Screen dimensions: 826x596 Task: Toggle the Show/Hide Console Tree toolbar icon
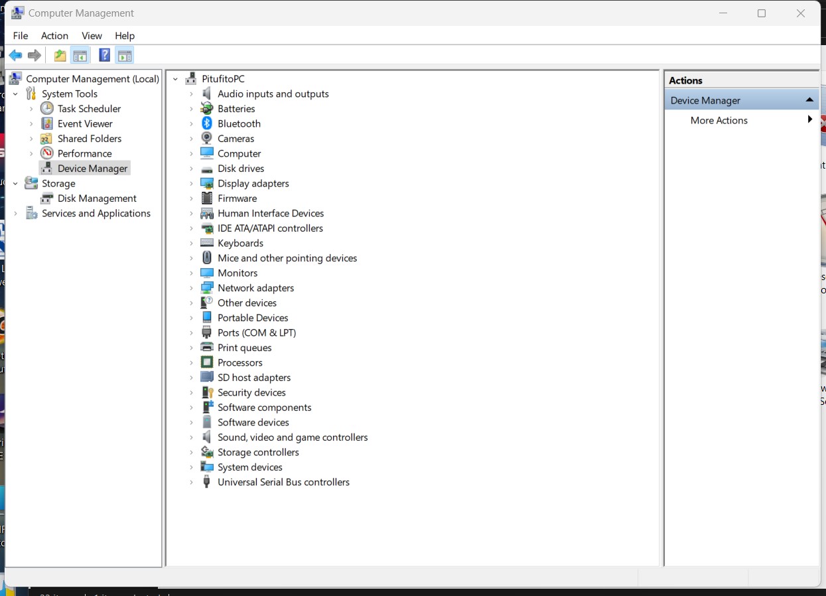(x=80, y=56)
